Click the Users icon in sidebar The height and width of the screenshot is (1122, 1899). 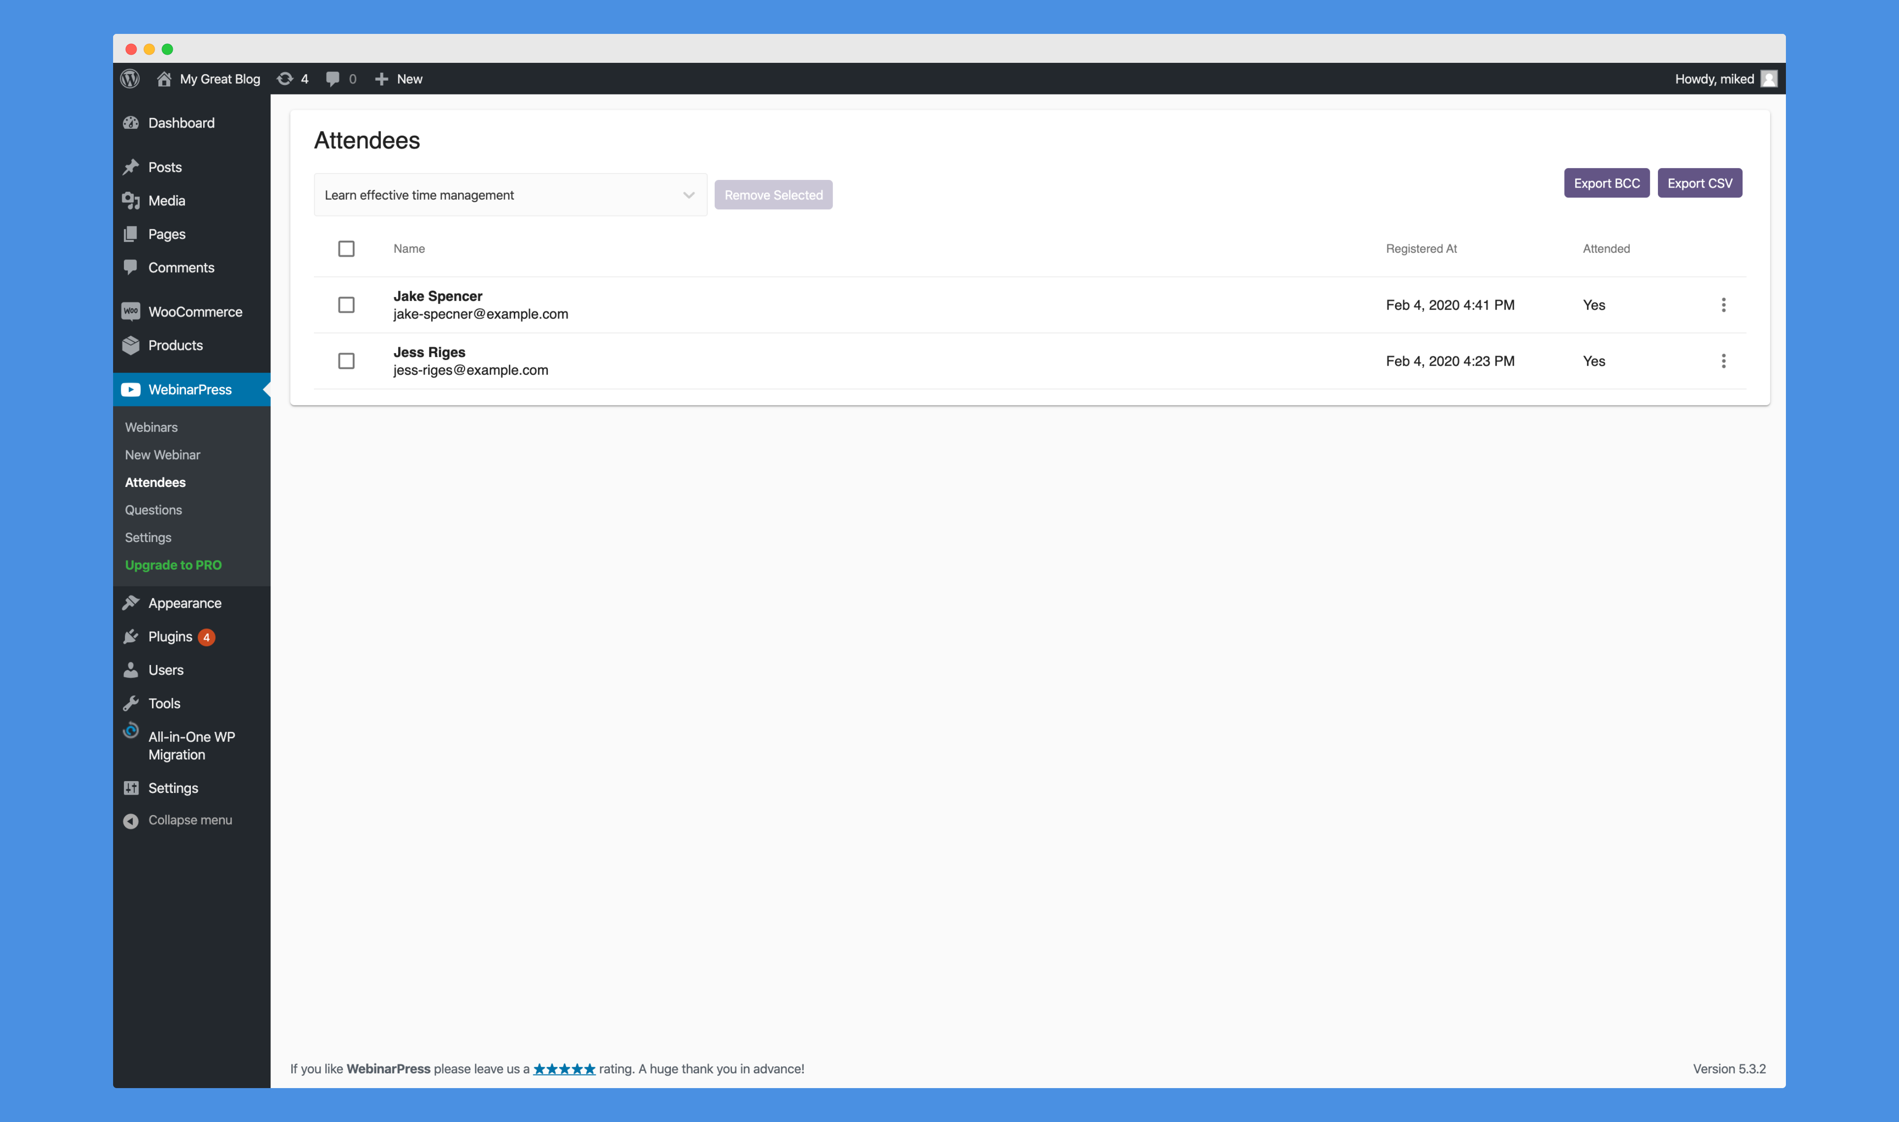point(130,669)
